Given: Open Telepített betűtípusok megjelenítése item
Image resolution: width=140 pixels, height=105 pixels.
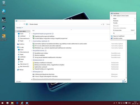Looking at the screenshot, I should [44, 69].
